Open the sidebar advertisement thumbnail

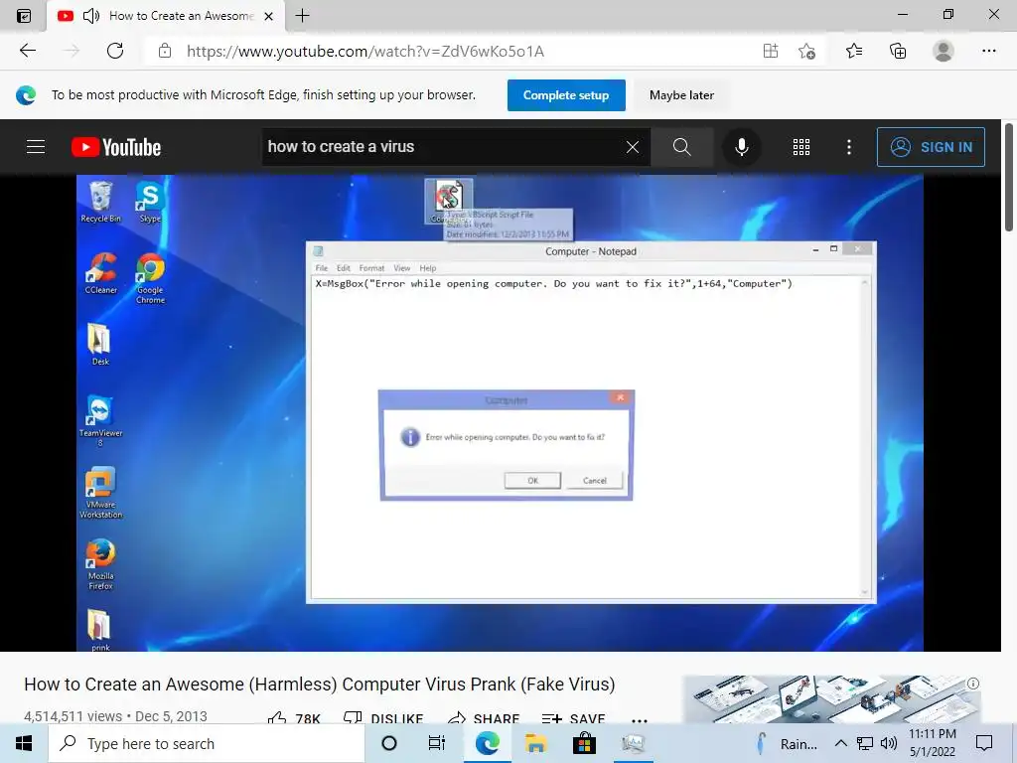(831, 698)
